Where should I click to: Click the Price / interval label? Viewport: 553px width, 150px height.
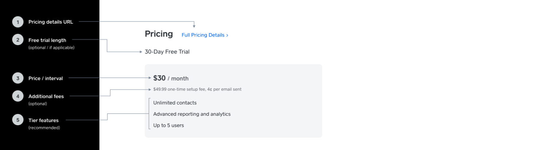click(46, 78)
